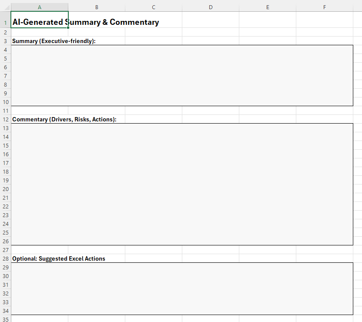The height and width of the screenshot is (322, 362).
Task: Select row 20 header
Action: click(x=5, y=189)
